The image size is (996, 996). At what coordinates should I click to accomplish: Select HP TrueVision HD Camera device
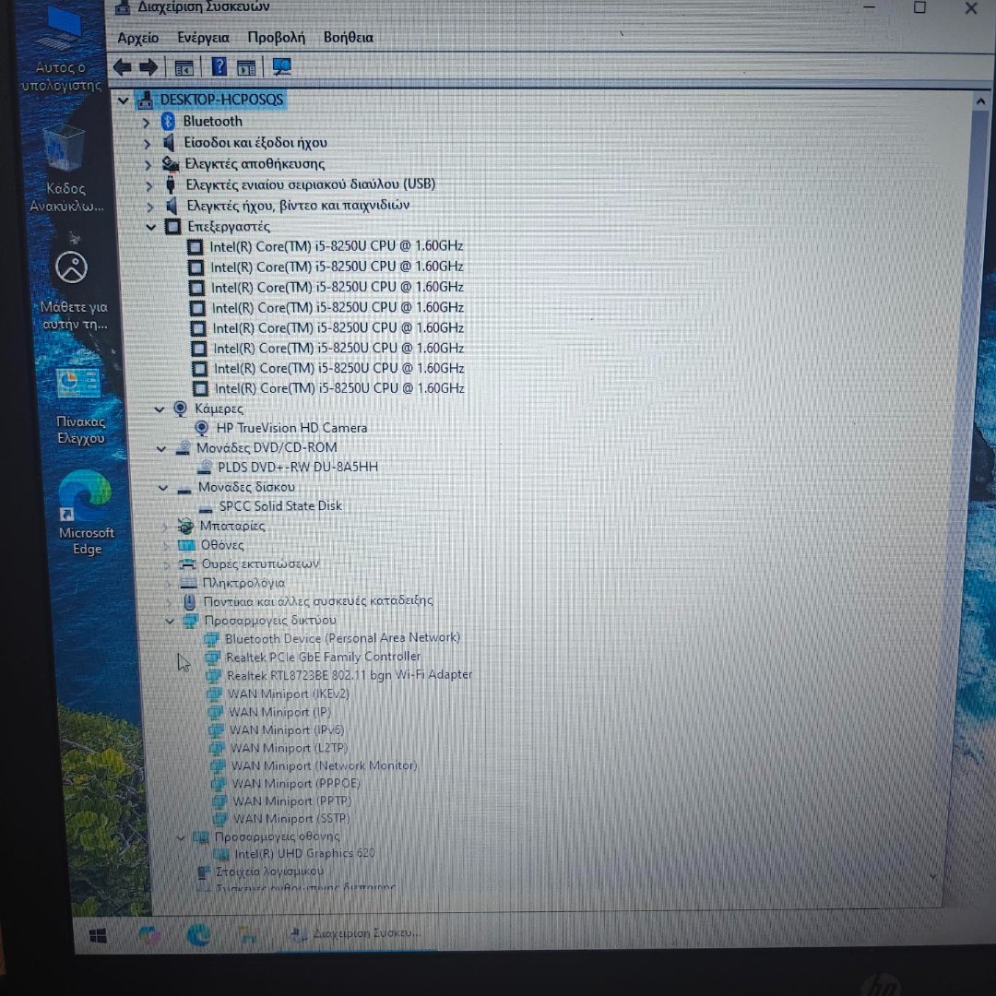pos(291,428)
